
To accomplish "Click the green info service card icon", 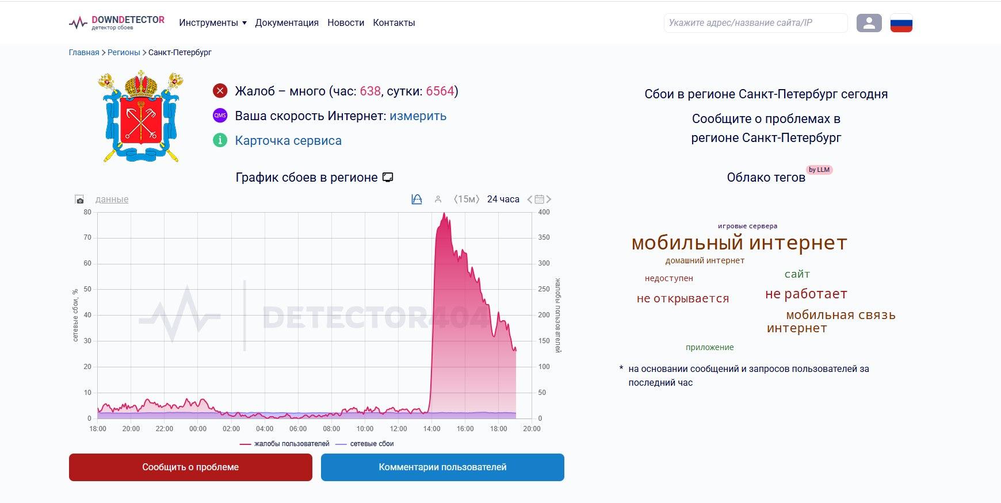I will tap(220, 140).
